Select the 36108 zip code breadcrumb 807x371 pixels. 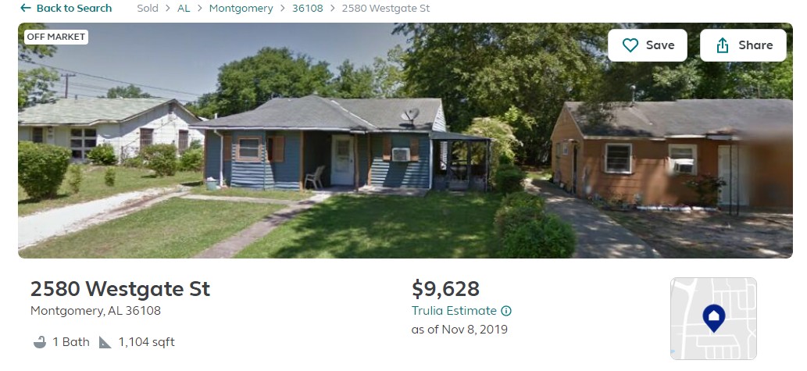[x=308, y=9]
